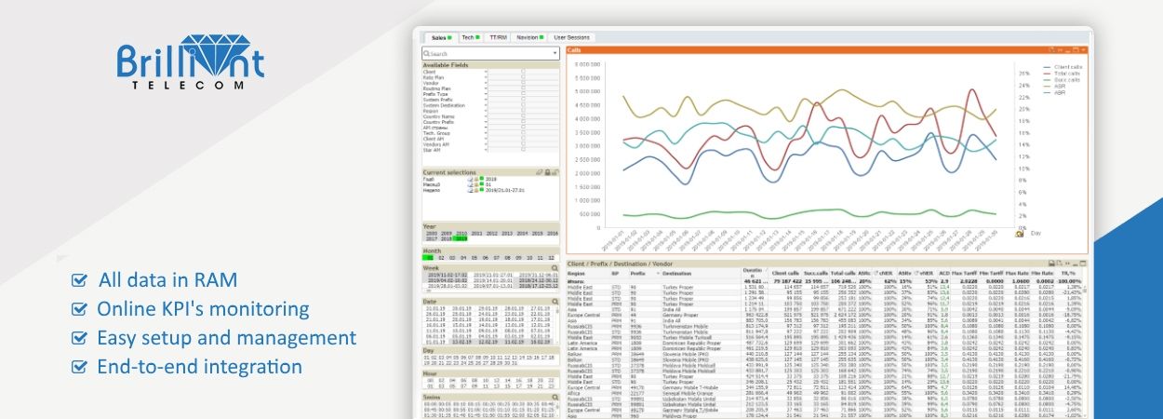
Task: Sort table by Prefix column header
Action: tap(638, 274)
